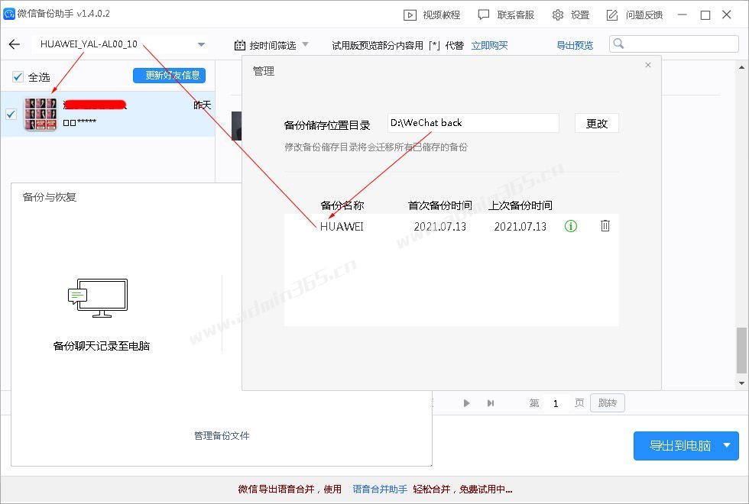This screenshot has height=504, width=749.
Task: Jump to last page arrow
Action: click(x=491, y=403)
